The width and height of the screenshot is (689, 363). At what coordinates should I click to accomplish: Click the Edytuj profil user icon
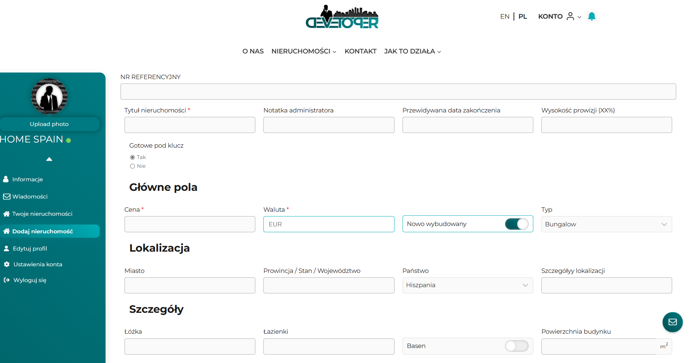[6, 248]
